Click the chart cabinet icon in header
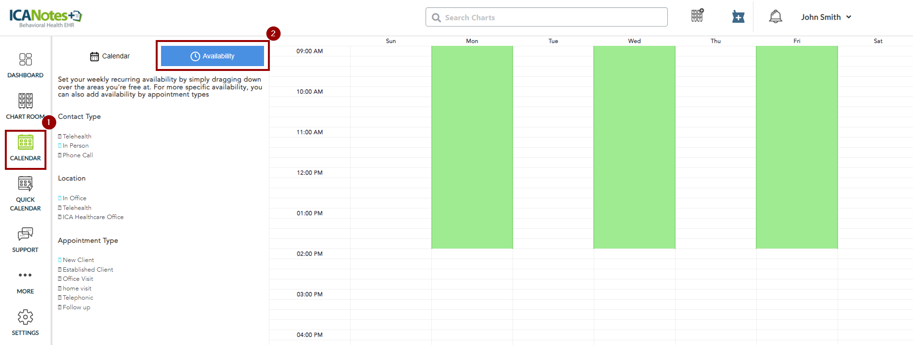The image size is (913, 345). click(697, 16)
